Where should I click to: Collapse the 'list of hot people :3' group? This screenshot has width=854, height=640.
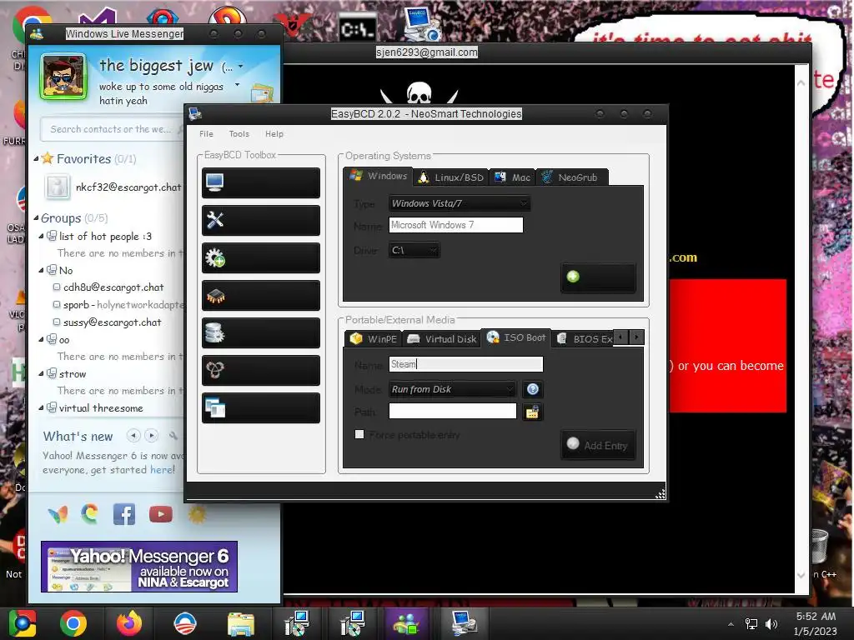(x=42, y=236)
